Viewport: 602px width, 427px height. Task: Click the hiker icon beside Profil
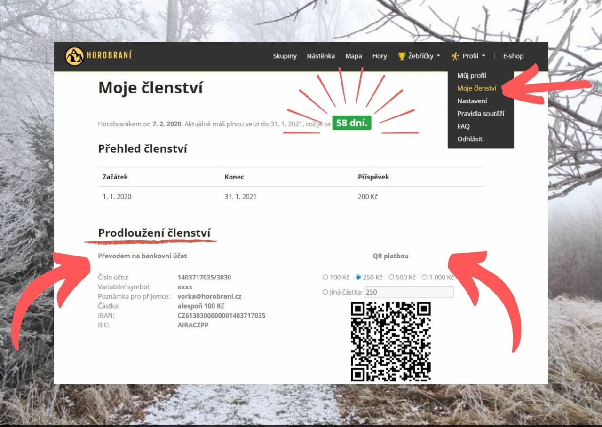pos(455,56)
